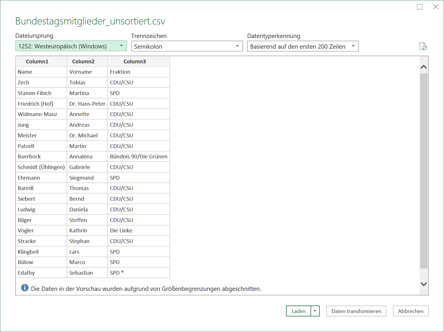Click the cell 'Siegmund'
The image size is (444, 332).
(x=87, y=178)
